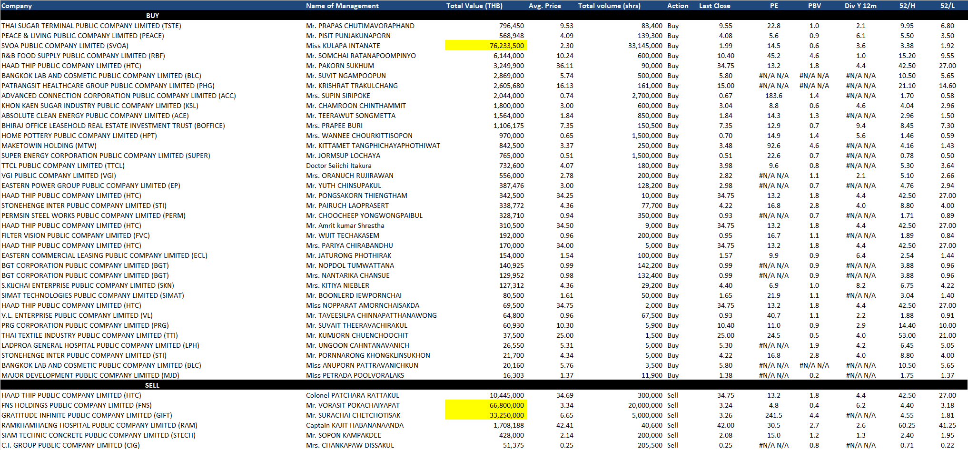
Task: Click RAMKHAMHAENG HOSPITAL (RAM) company cell
Action: tap(99, 425)
